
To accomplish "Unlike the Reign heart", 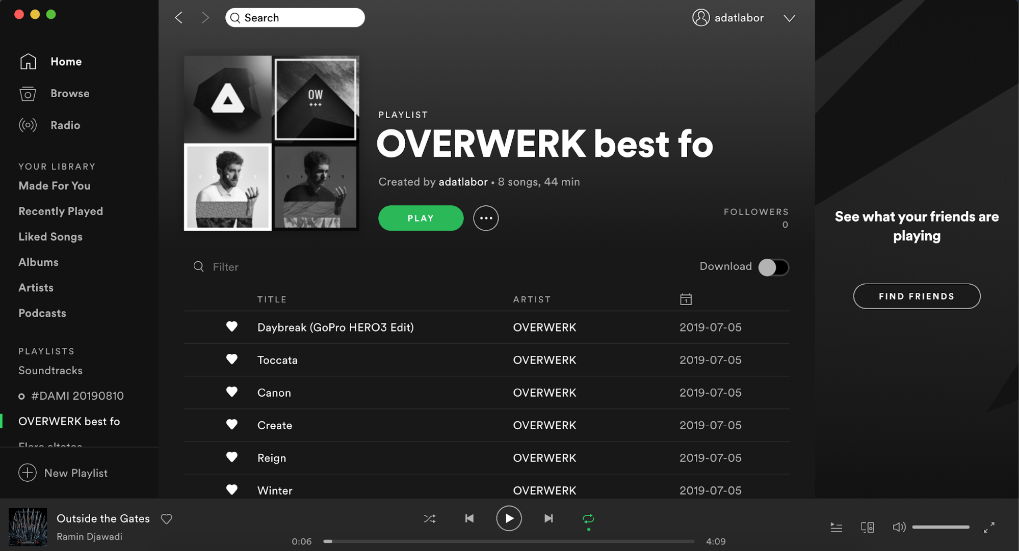I will pos(232,457).
